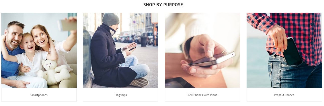Open the Prepaid Phones category link
The width and height of the screenshot is (324, 106).
pos(284,95)
